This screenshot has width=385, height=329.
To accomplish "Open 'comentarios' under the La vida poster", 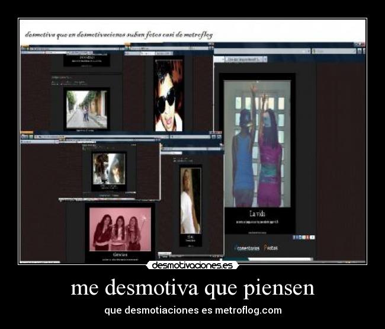I will [x=247, y=248].
